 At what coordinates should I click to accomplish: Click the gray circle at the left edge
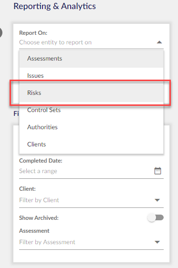[x=1, y=32]
